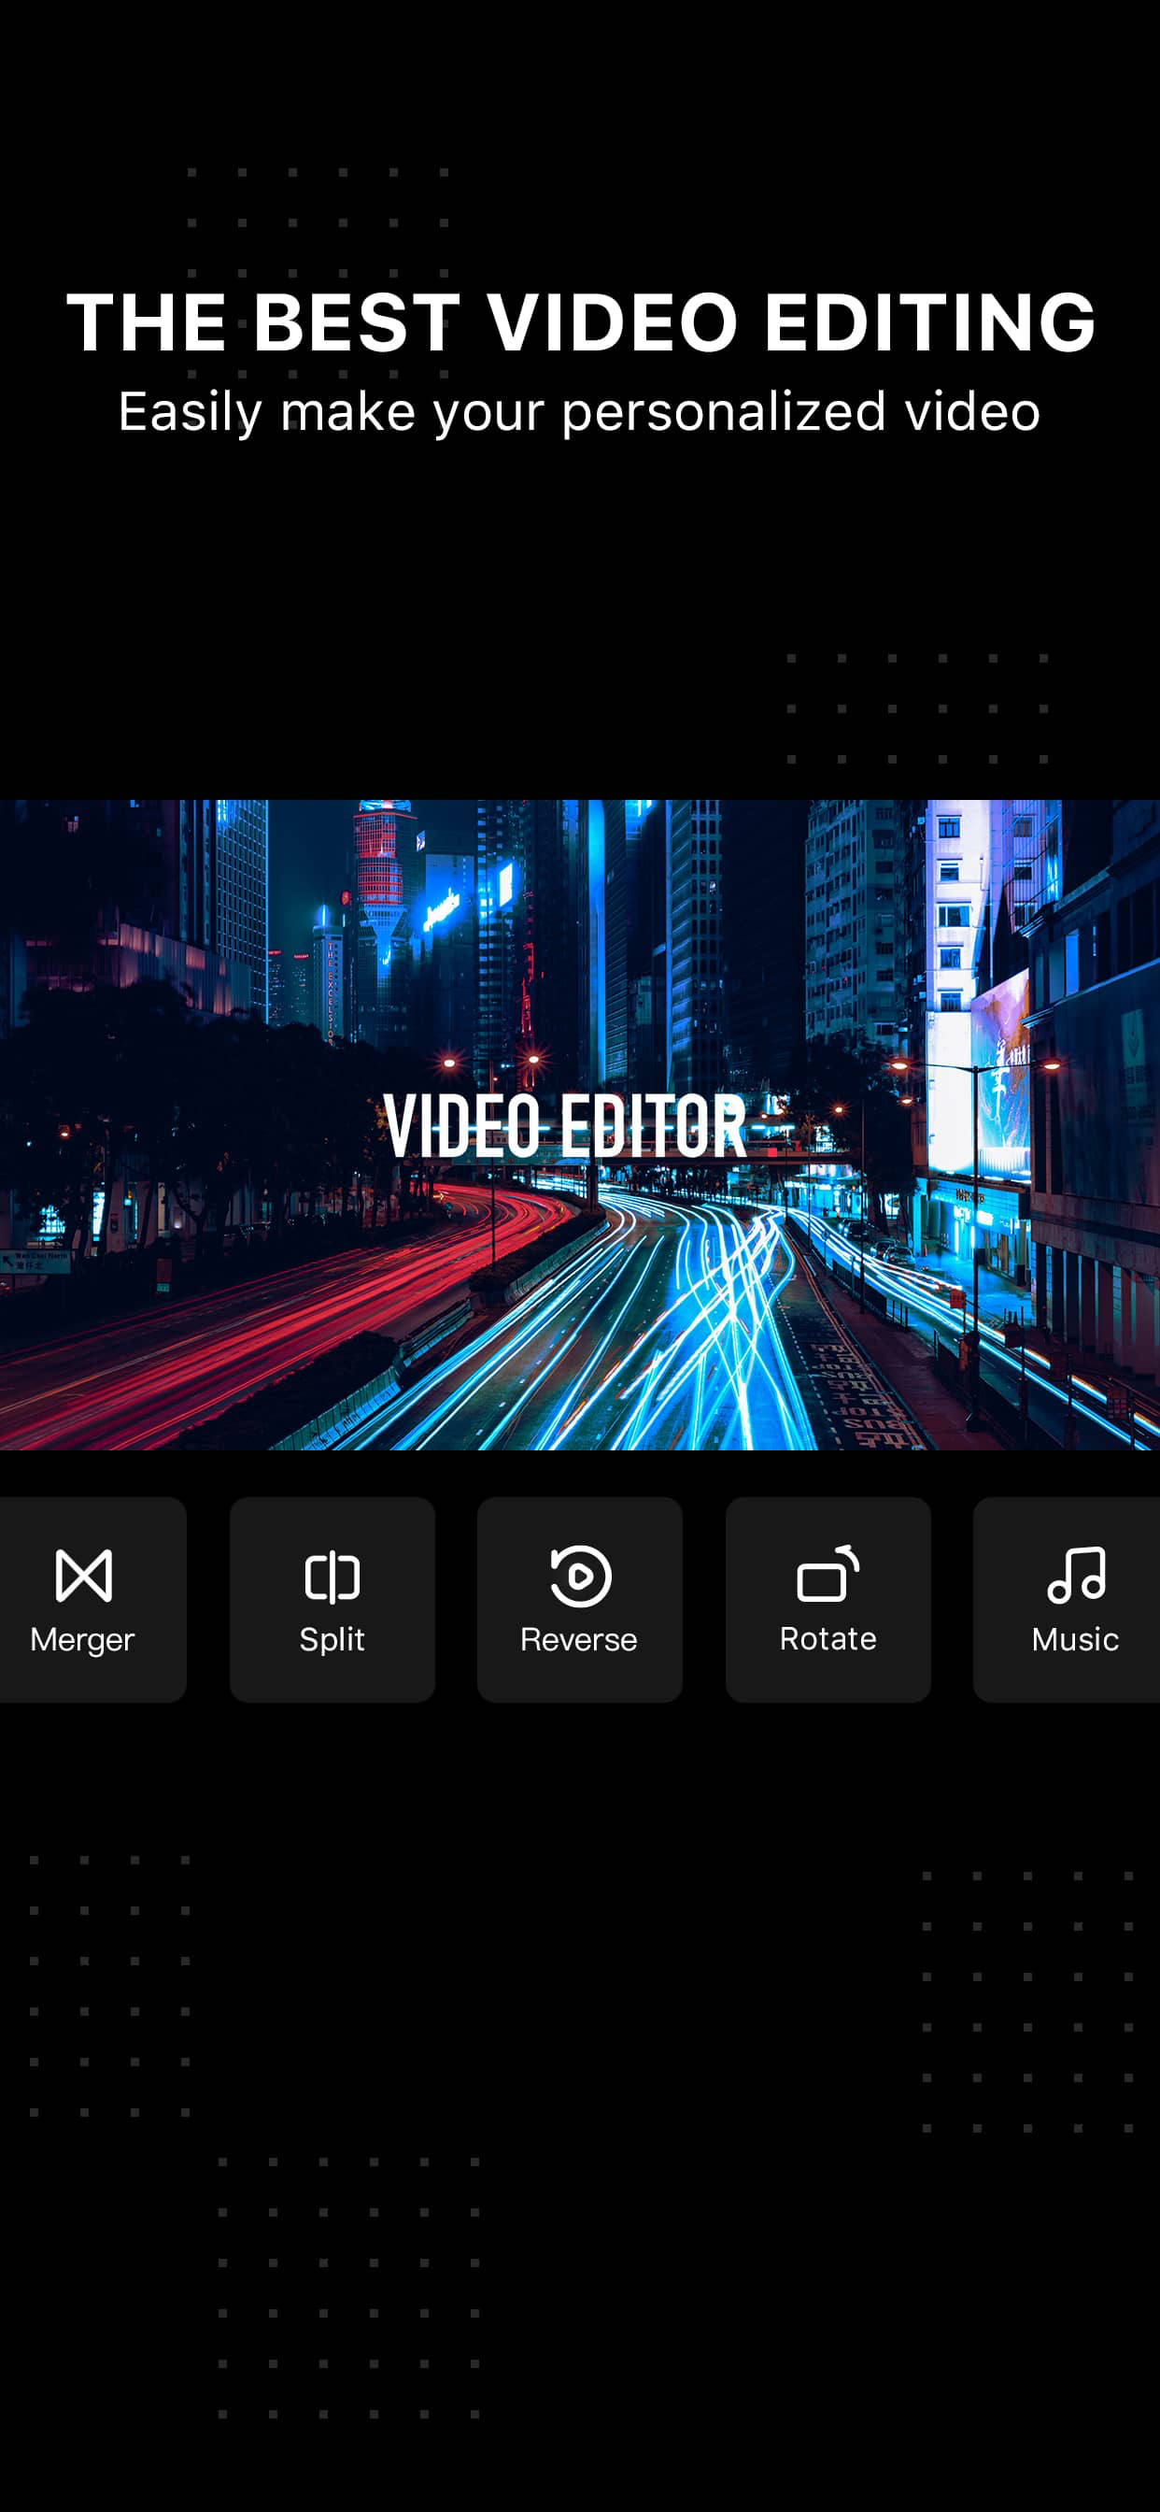The width and height of the screenshot is (1160, 2512).
Task: Choose the Reverse video tool
Action: [x=580, y=1599]
